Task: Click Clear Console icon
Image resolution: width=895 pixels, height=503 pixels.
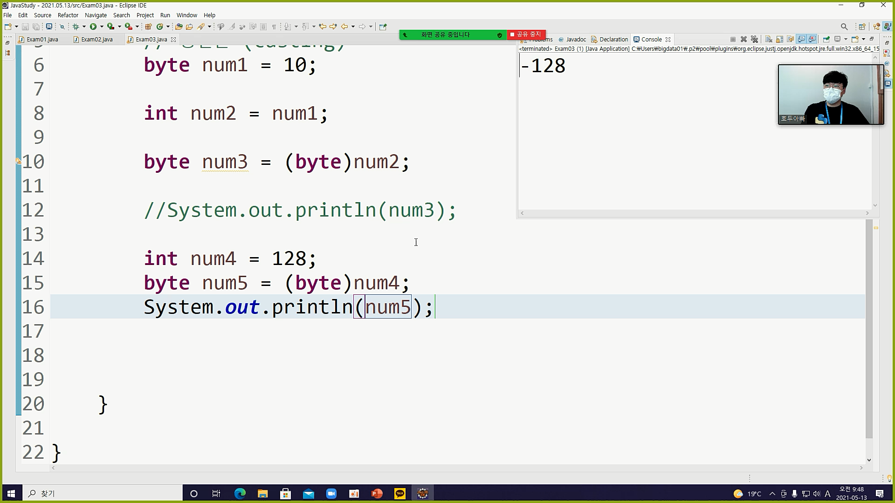Action: pos(769,39)
